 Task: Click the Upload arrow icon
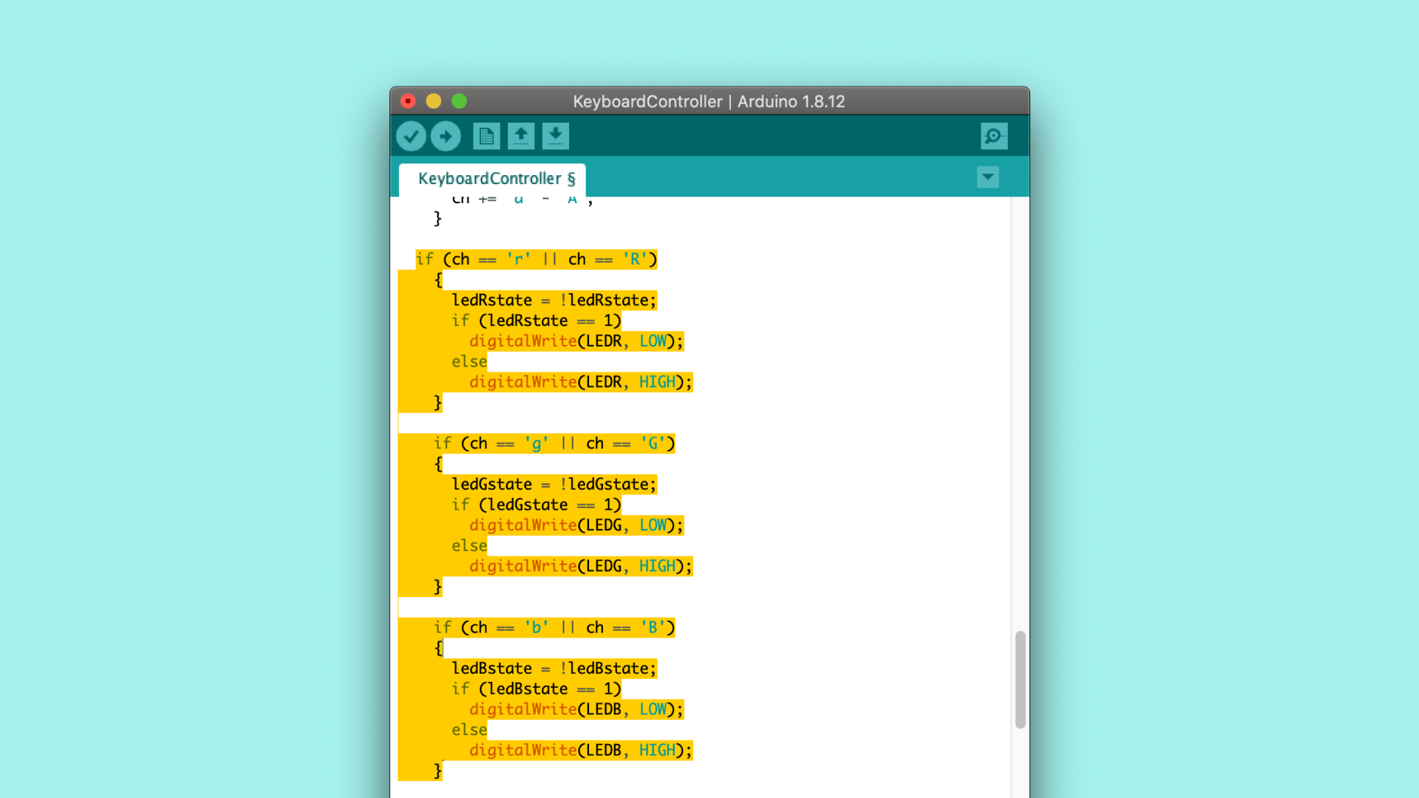click(446, 136)
